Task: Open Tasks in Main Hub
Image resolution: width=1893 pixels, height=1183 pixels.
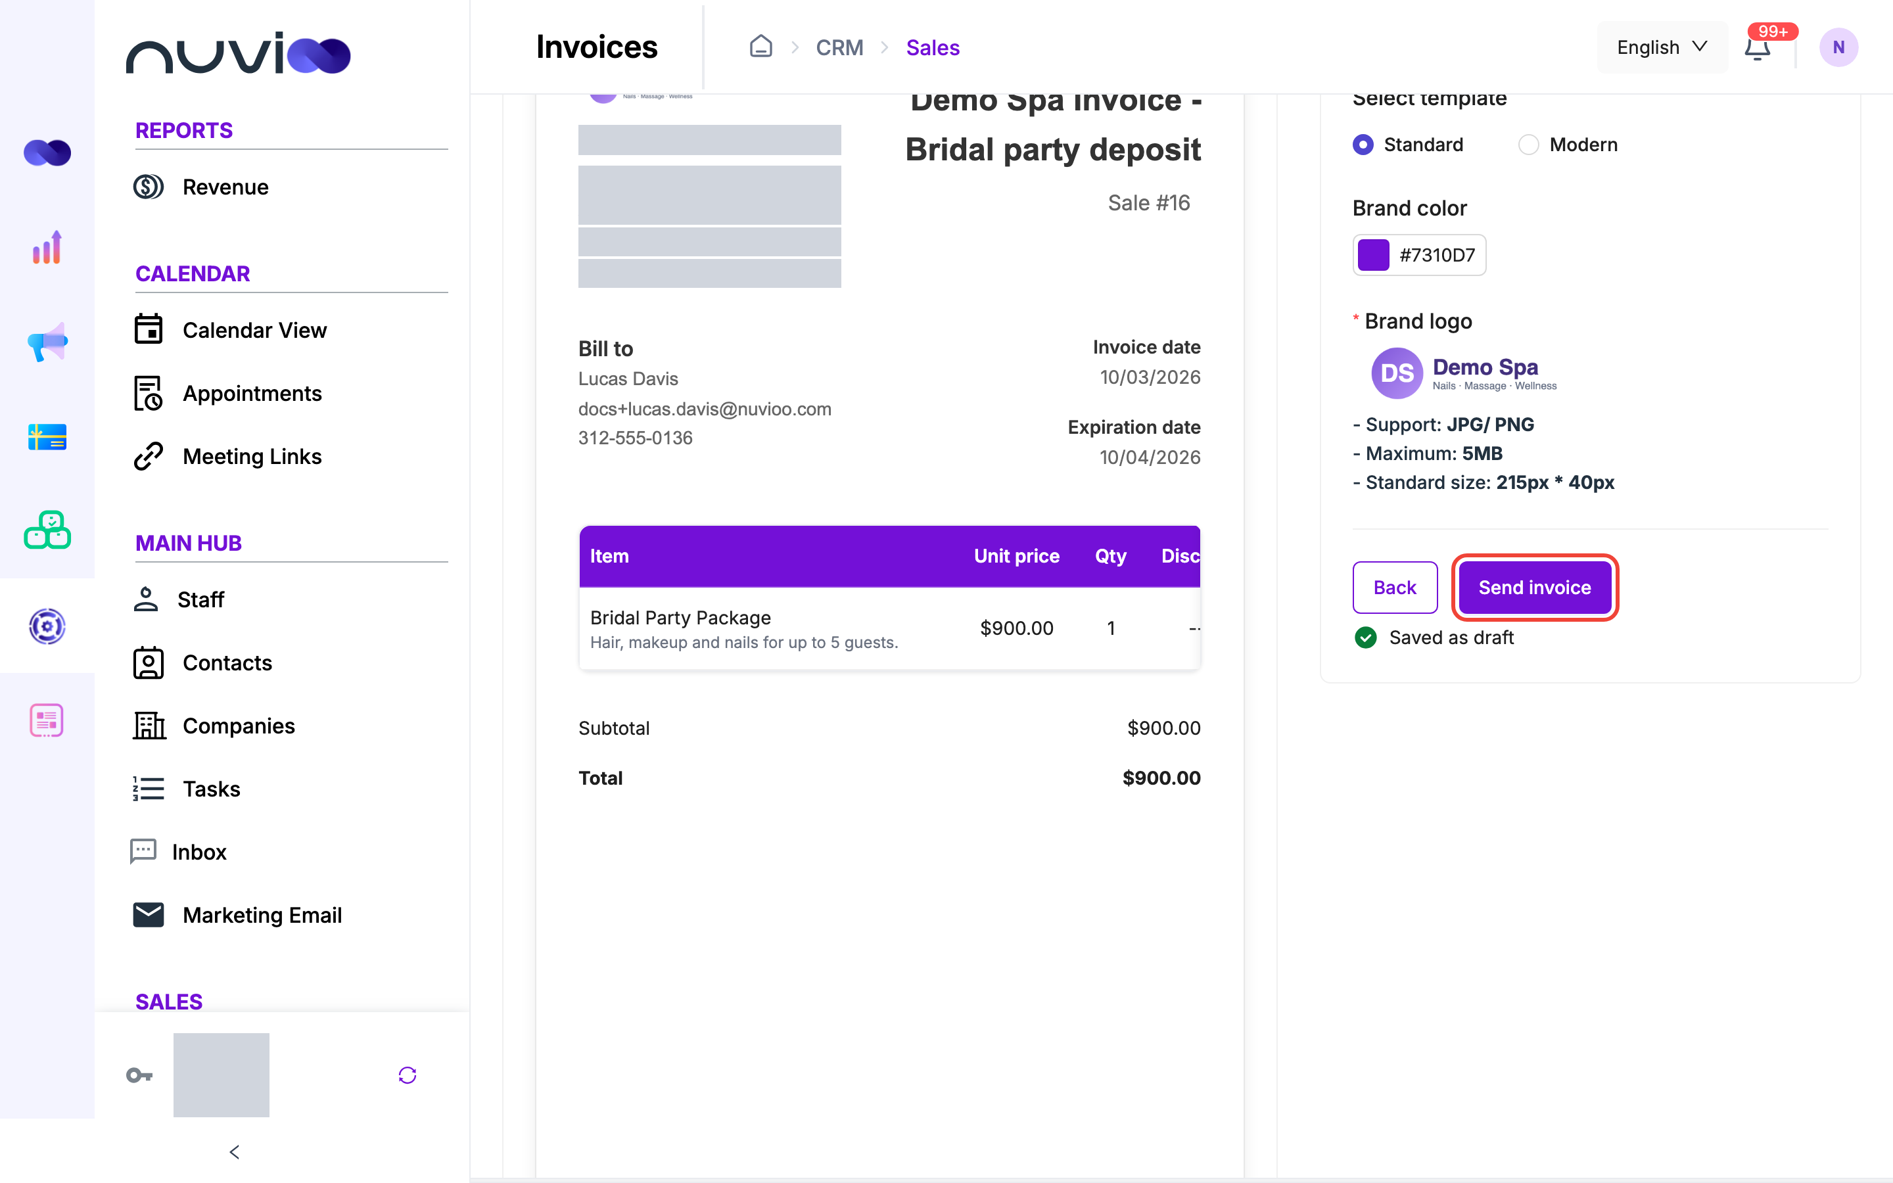Action: pyautogui.click(x=187, y=789)
